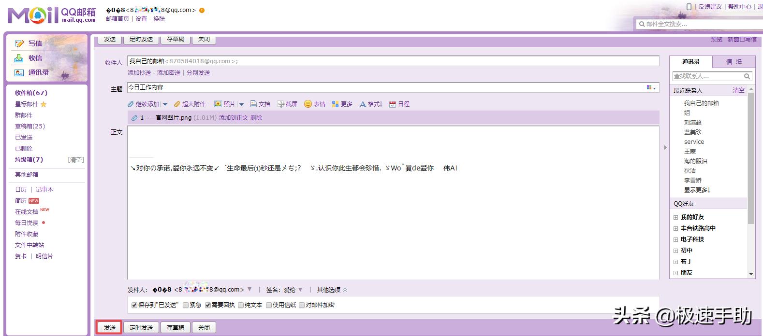The width and height of the screenshot is (763, 336).
Task: Click the bottom 定时发送 scheduled send button
Action: click(141, 327)
